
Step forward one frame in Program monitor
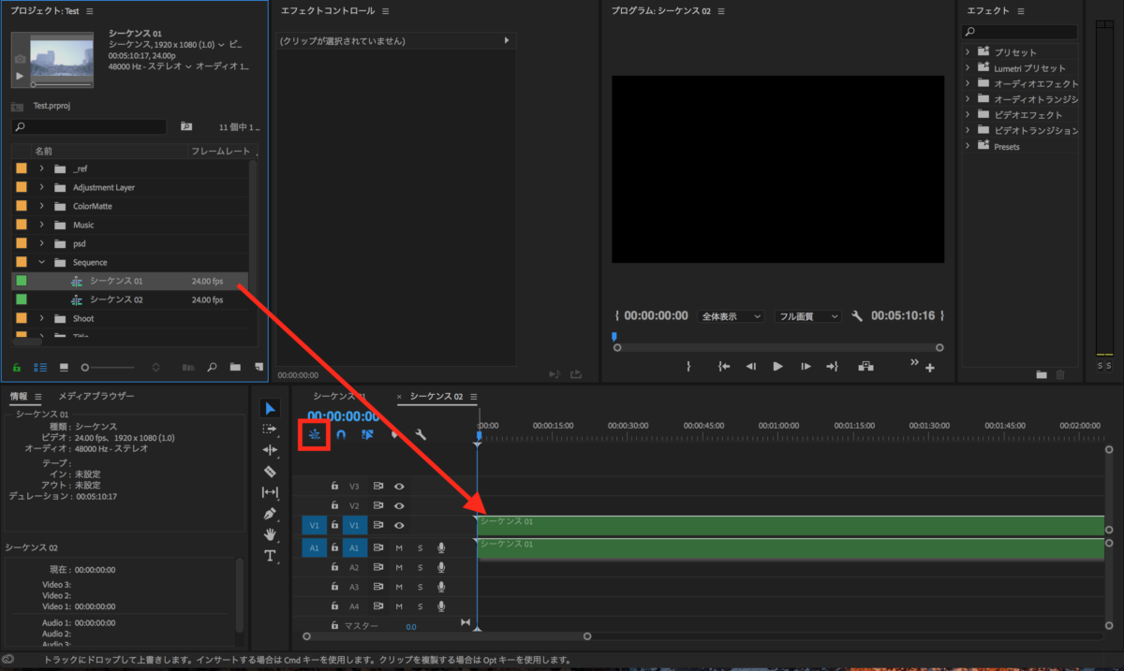(805, 367)
